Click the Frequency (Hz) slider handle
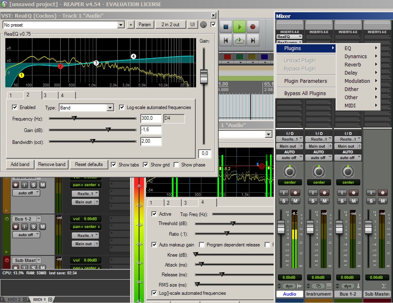Screen dimensions: 393x303 tap(74, 118)
